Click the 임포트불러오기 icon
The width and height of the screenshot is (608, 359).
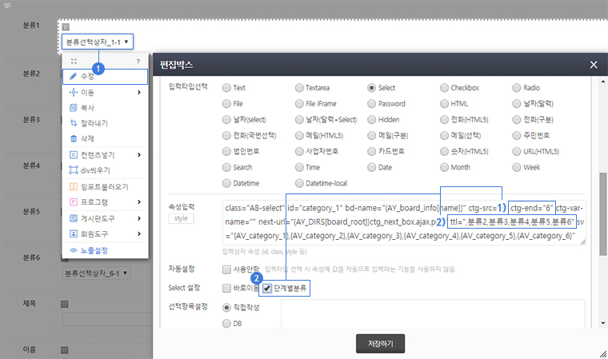[74, 186]
